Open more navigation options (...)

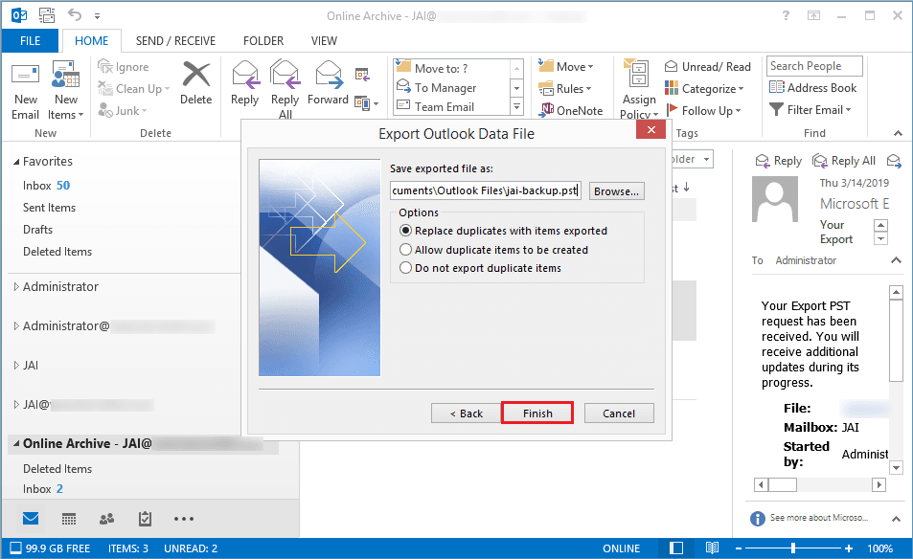click(x=183, y=519)
